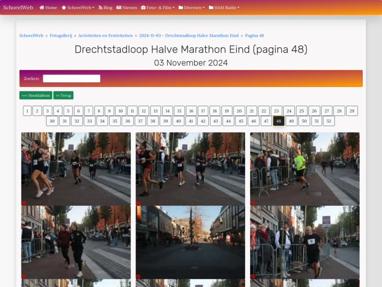Go to gallery page 47
Viewport: 382px width, 287px height.
266,121
